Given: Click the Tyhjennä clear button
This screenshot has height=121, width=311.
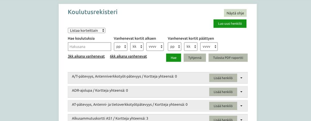Looking at the screenshot, I should click(195, 58).
